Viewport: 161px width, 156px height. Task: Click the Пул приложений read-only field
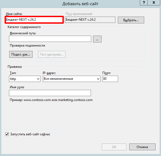[x=90, y=20]
